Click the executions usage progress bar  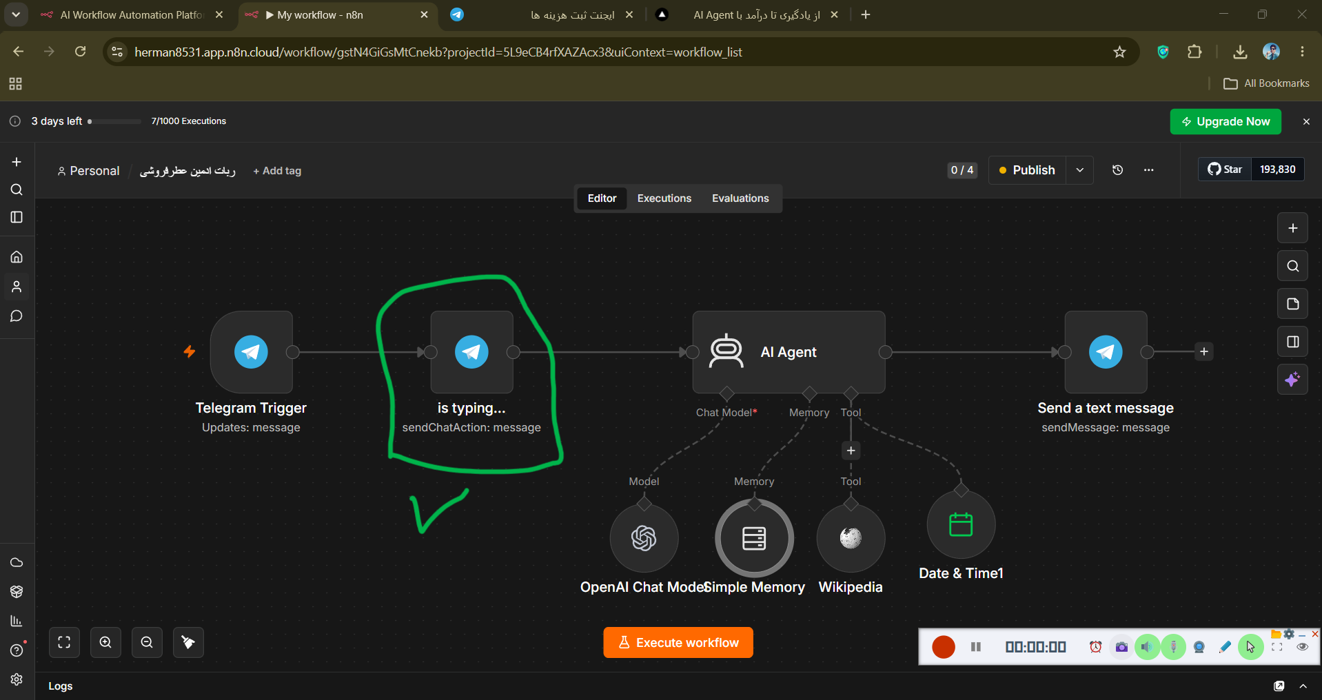[x=114, y=121]
